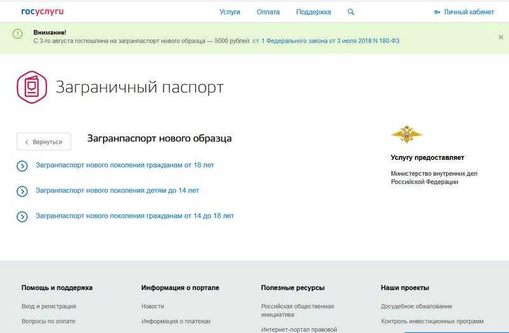Open the Услуги menu

tap(230, 11)
